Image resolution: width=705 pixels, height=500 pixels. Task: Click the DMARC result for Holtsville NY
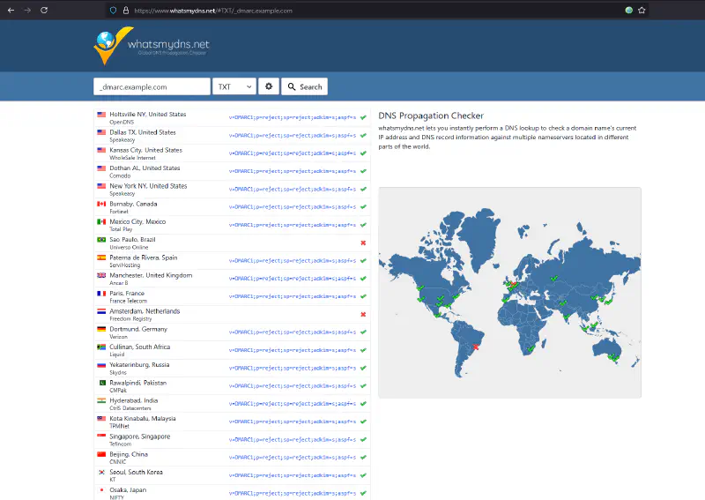293,117
